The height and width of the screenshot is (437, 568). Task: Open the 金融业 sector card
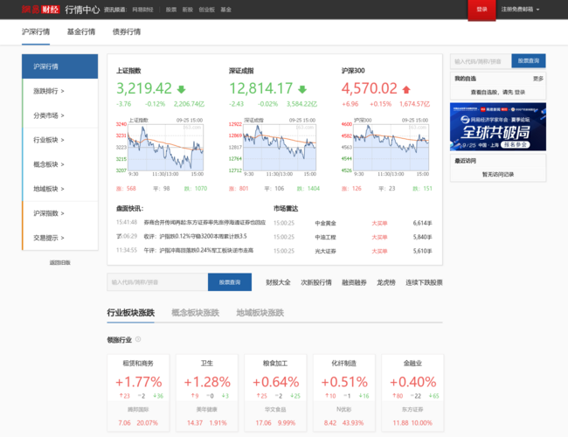pos(412,392)
